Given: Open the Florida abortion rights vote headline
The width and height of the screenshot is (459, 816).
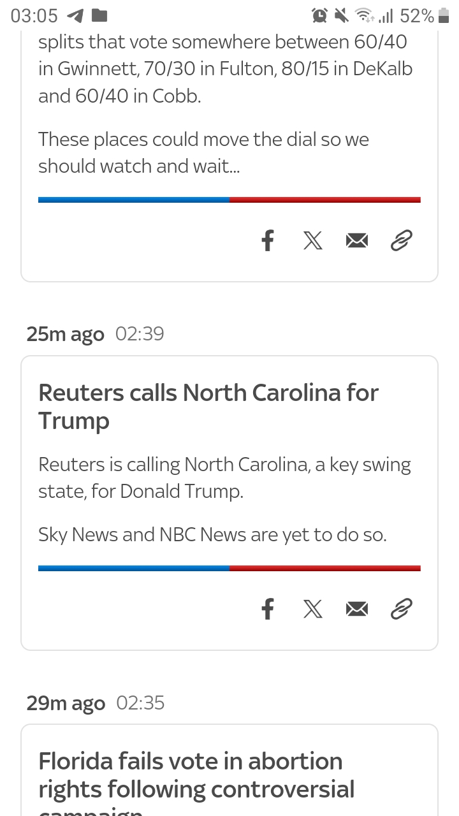Looking at the screenshot, I should tap(196, 775).
